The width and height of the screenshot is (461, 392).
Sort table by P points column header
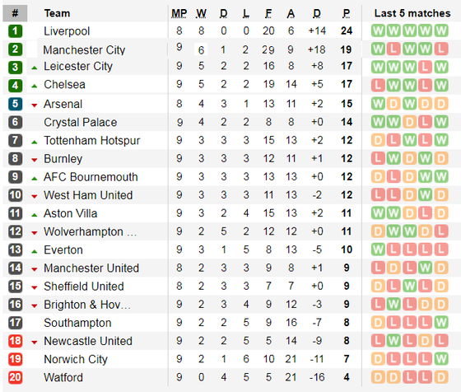[347, 13]
